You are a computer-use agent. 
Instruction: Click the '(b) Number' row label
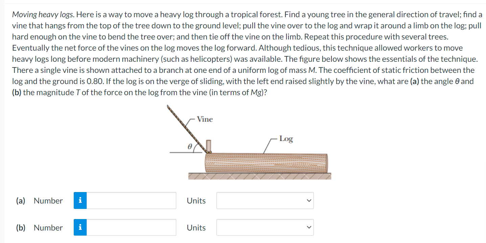(40, 227)
